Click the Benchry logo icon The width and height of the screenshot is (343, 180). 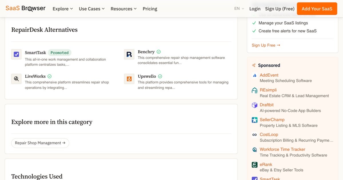pyautogui.click(x=129, y=54)
